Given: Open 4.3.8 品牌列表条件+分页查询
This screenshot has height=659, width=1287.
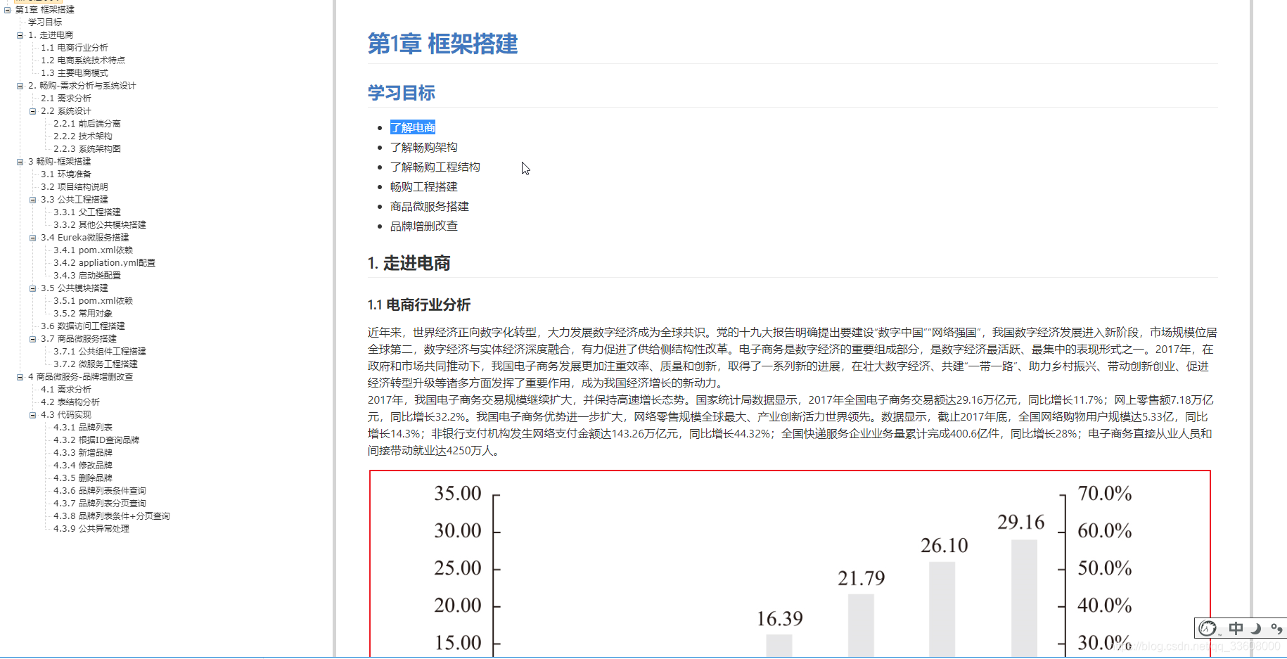Looking at the screenshot, I should [x=112, y=516].
